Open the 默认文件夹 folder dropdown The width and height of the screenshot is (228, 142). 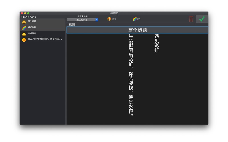coord(82,20)
